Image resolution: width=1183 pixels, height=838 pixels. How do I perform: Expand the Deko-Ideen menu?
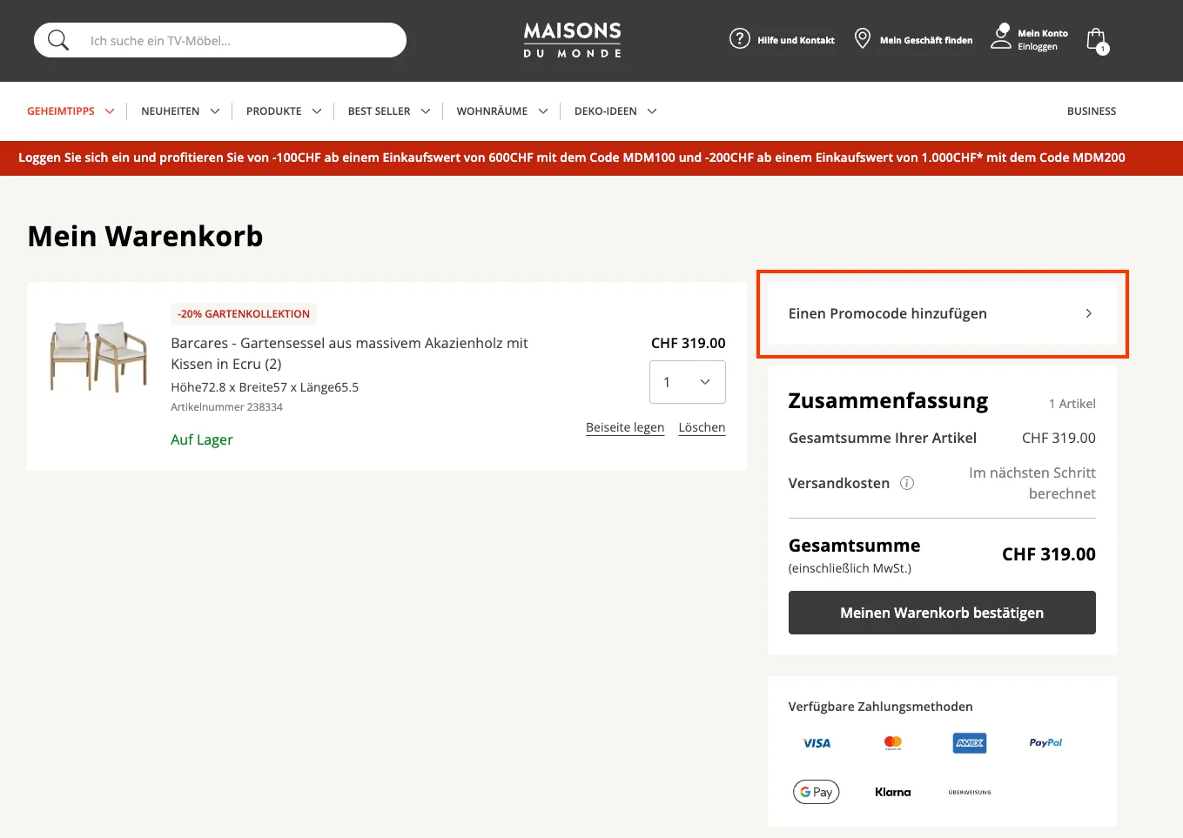point(615,111)
